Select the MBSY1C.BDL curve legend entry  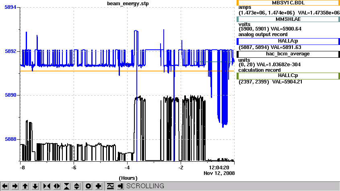(288, 3)
